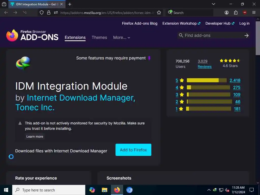Click the 5-star rating bar

[x=207, y=80]
